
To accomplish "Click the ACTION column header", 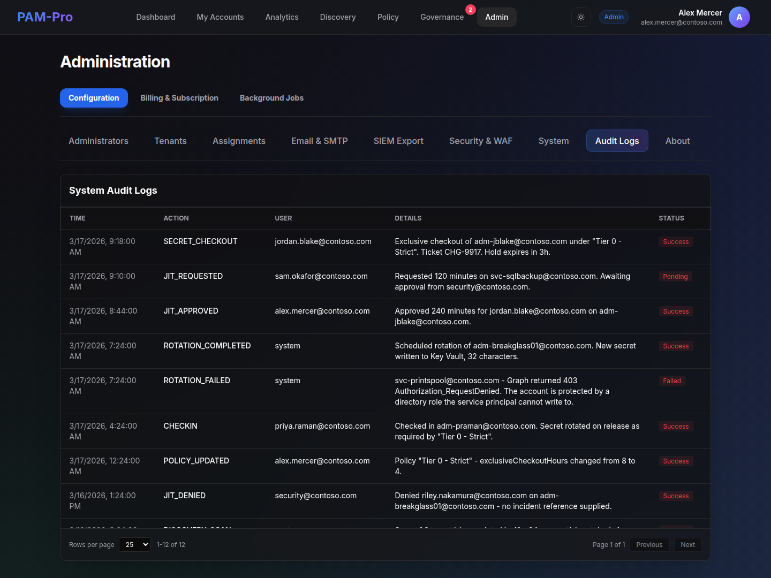I will [x=176, y=218].
